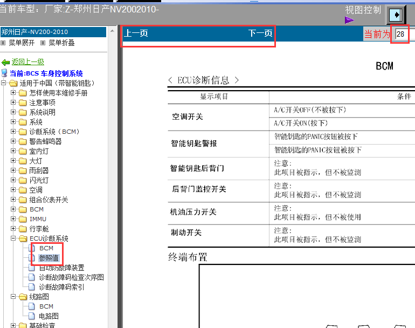Select the 郑州日产-NV200-2010 header
The height and width of the screenshot is (328, 415).
53,32
